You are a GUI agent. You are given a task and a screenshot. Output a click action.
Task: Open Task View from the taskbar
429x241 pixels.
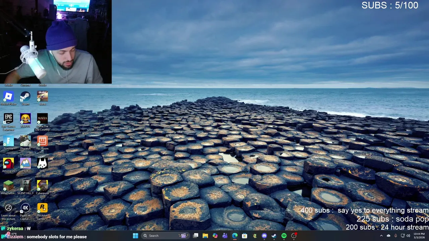[196, 236]
